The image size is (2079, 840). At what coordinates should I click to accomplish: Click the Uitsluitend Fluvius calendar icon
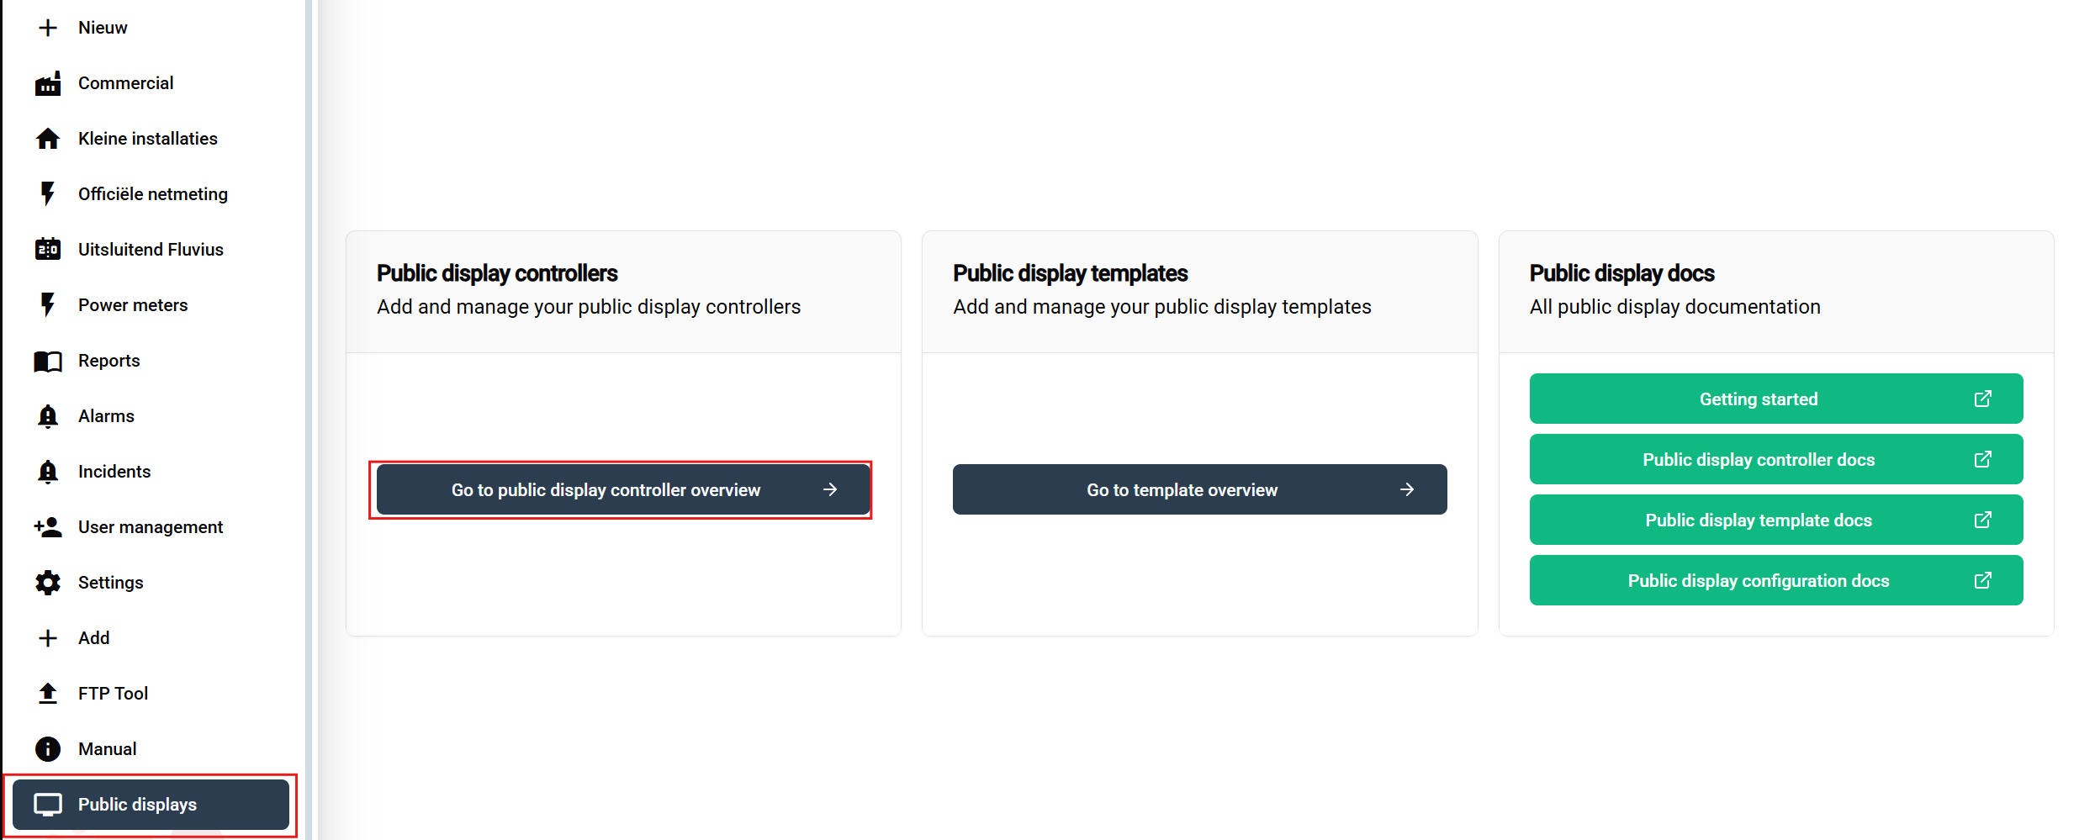point(48,250)
